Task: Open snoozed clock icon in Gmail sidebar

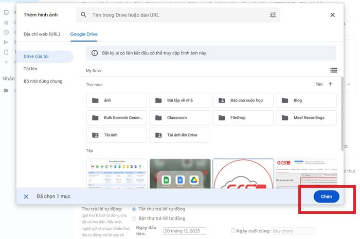Action: pos(6,32)
